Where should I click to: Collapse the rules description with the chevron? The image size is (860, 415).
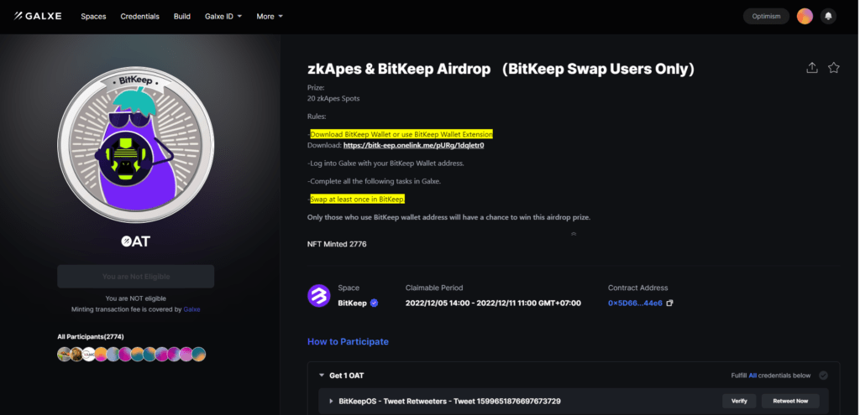[574, 234]
